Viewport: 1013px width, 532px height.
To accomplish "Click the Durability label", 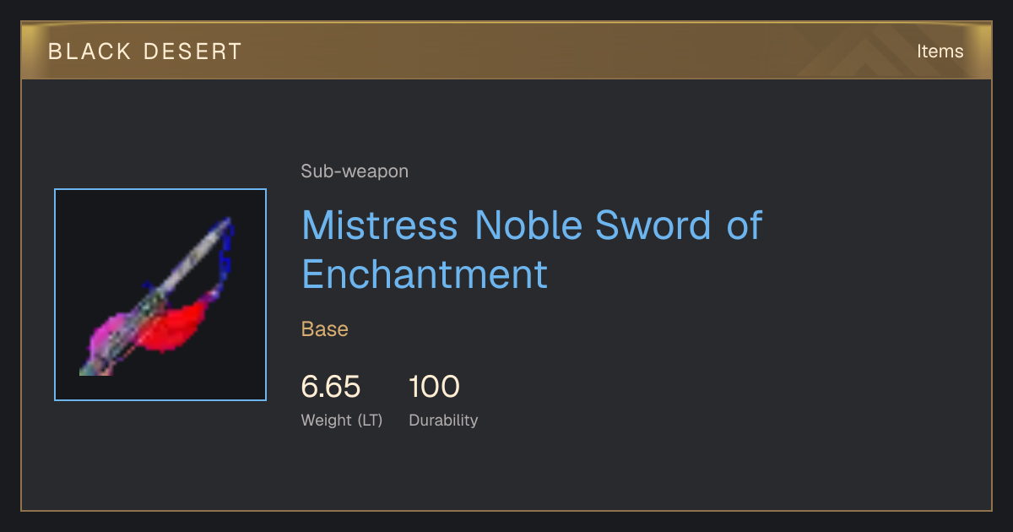I will [443, 420].
